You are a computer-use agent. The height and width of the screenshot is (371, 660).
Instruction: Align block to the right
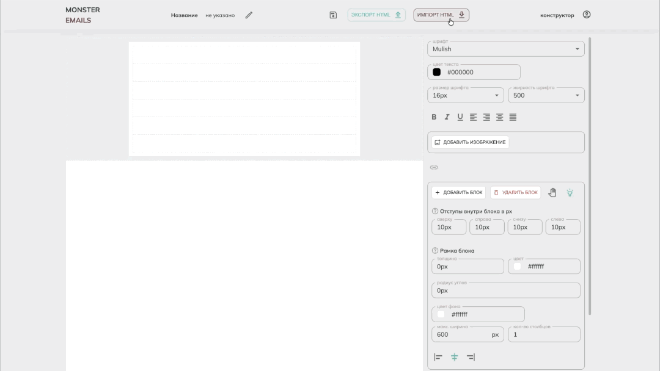click(x=471, y=357)
